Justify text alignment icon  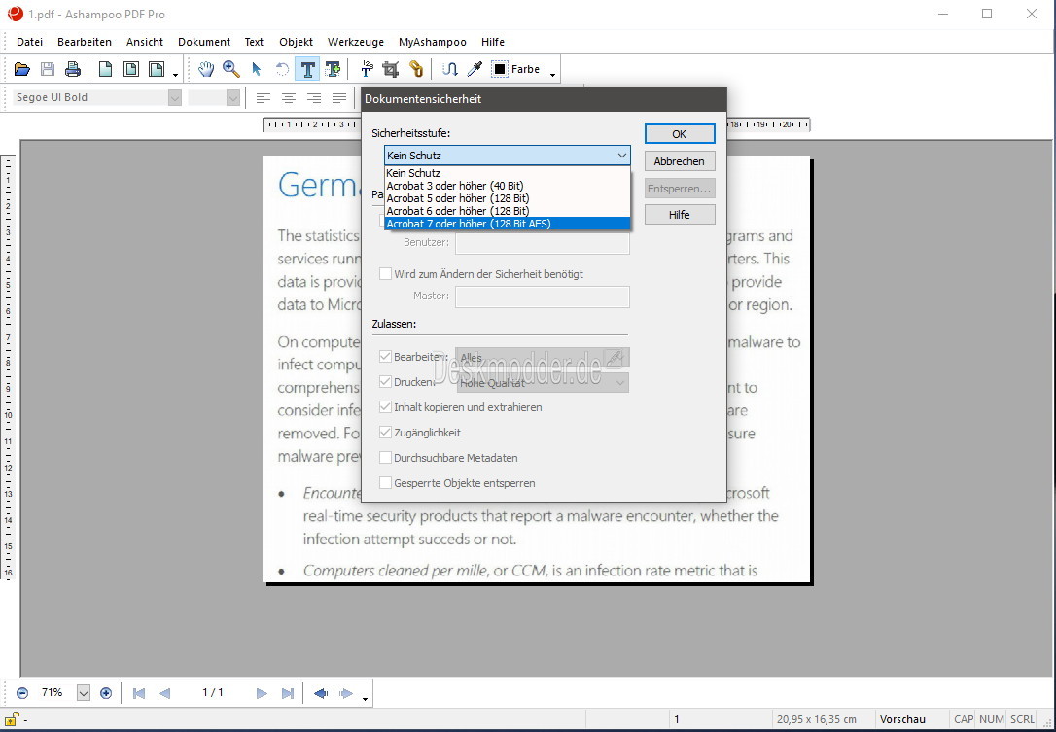[x=339, y=98]
